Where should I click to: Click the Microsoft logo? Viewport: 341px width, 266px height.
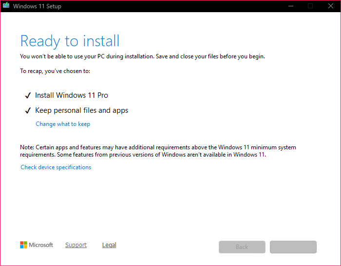pyautogui.click(x=37, y=245)
